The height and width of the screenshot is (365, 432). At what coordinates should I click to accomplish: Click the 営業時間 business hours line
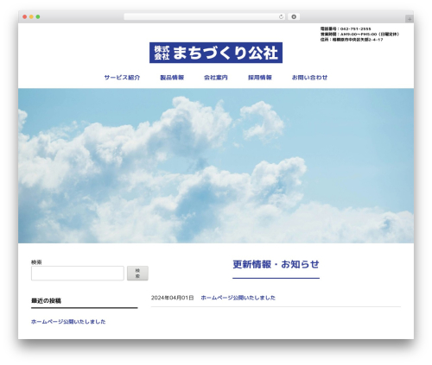359,35
